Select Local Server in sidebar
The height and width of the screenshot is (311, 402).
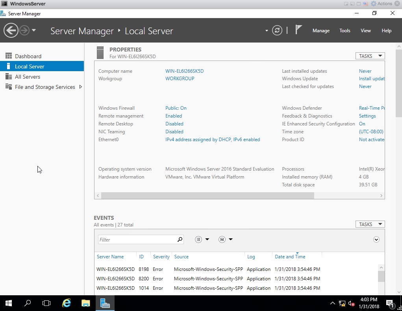[42, 66]
